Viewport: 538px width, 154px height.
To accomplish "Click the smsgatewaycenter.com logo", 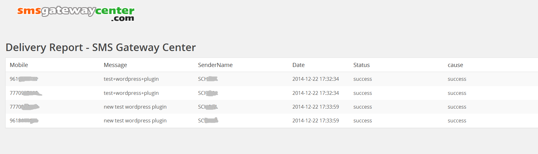I will pyautogui.click(x=76, y=13).
